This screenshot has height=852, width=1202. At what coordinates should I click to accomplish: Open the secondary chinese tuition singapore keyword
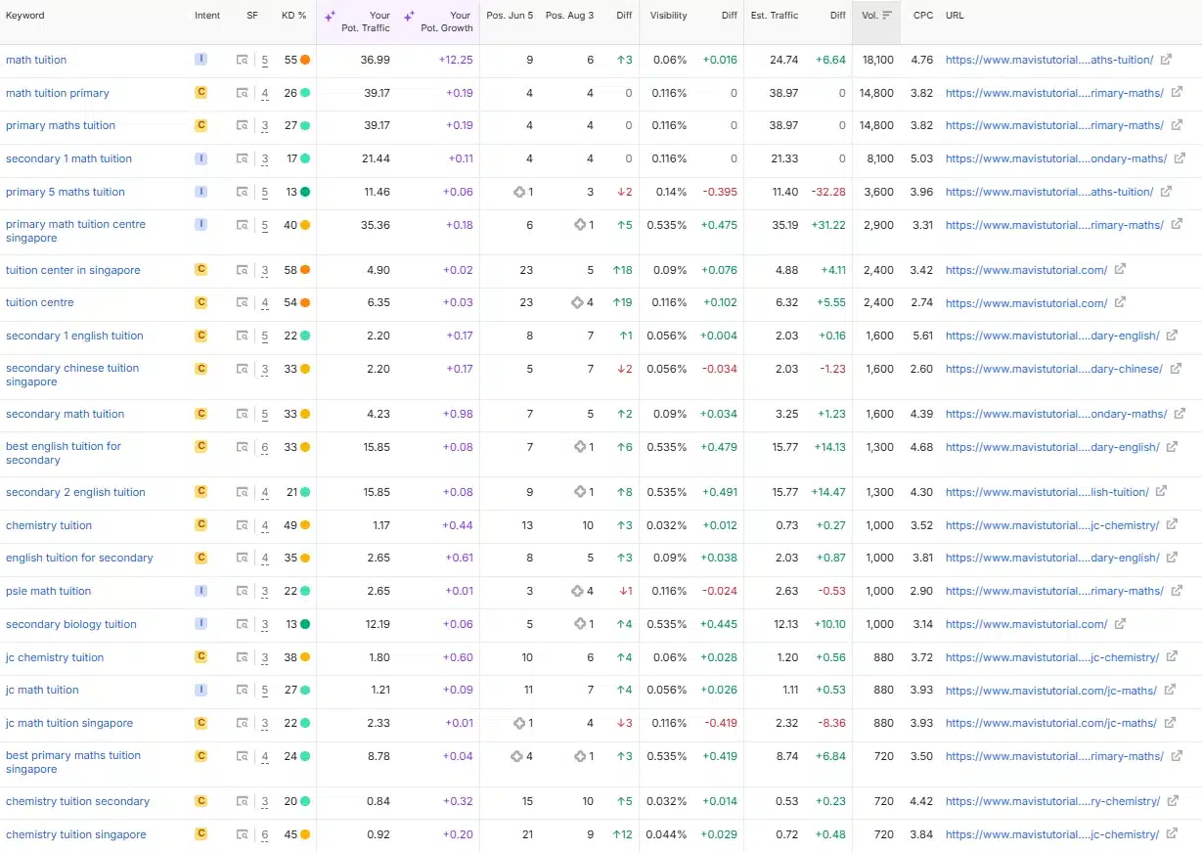click(72, 375)
